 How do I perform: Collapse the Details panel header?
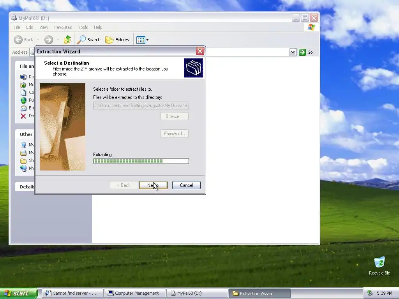pos(25,186)
